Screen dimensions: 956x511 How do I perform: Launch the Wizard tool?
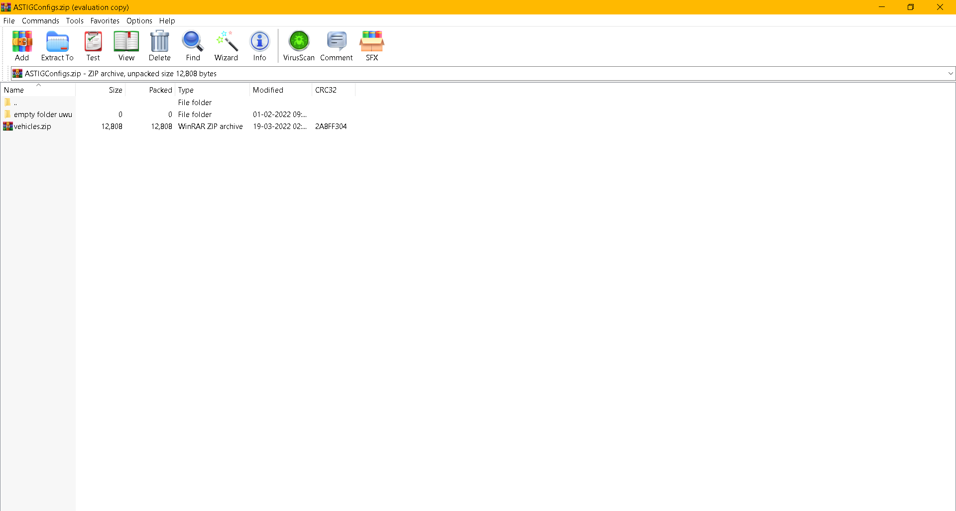[226, 46]
